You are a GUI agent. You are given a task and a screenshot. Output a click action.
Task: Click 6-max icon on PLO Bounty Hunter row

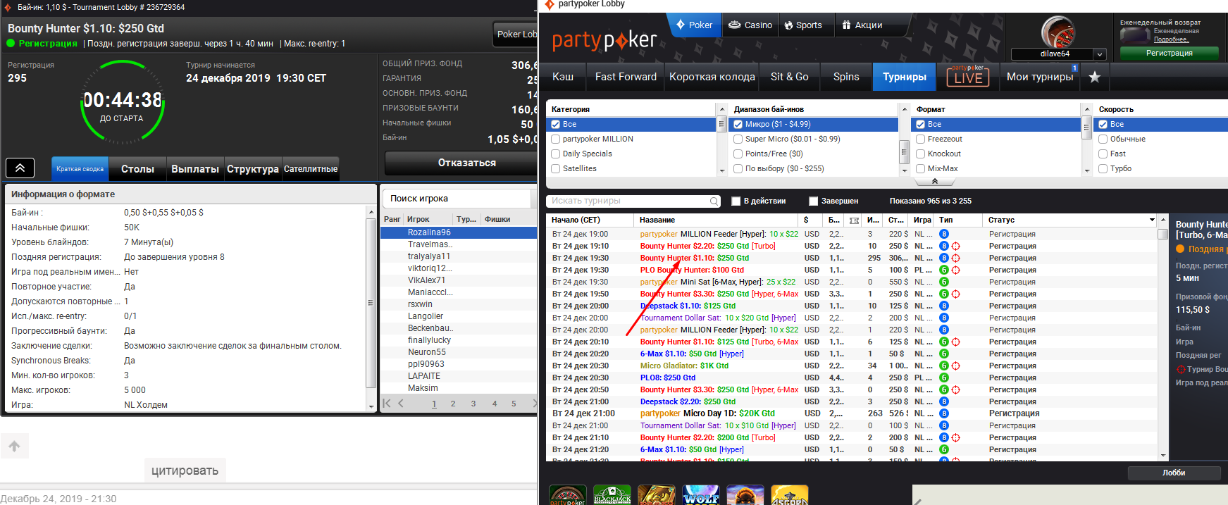[x=943, y=270]
